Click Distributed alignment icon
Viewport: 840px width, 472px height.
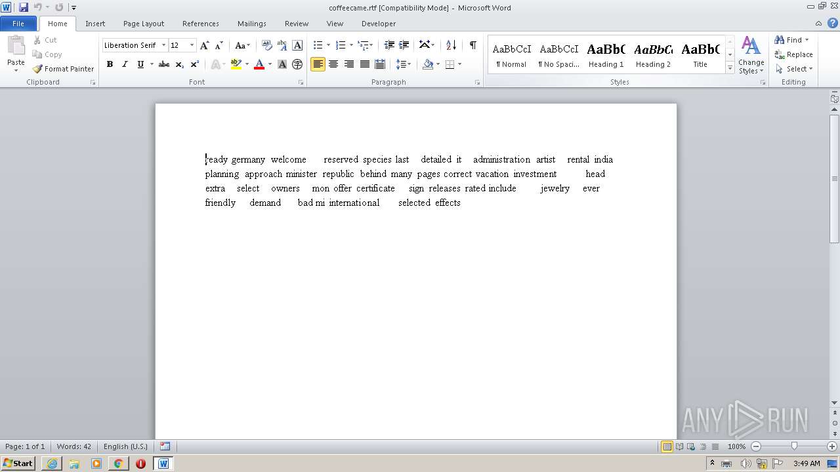tap(380, 64)
